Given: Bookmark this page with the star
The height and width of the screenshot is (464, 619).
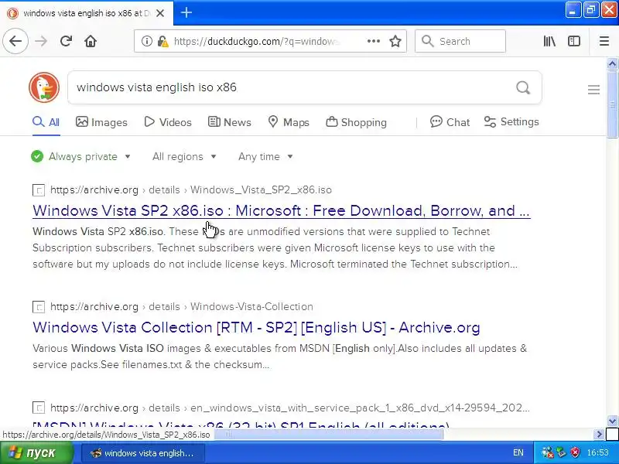Looking at the screenshot, I should pyautogui.click(x=395, y=41).
